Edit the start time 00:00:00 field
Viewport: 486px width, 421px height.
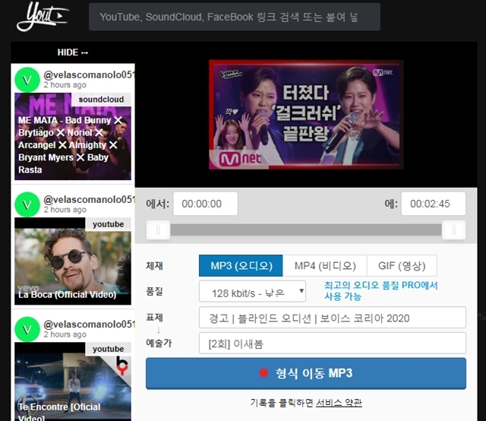click(205, 204)
